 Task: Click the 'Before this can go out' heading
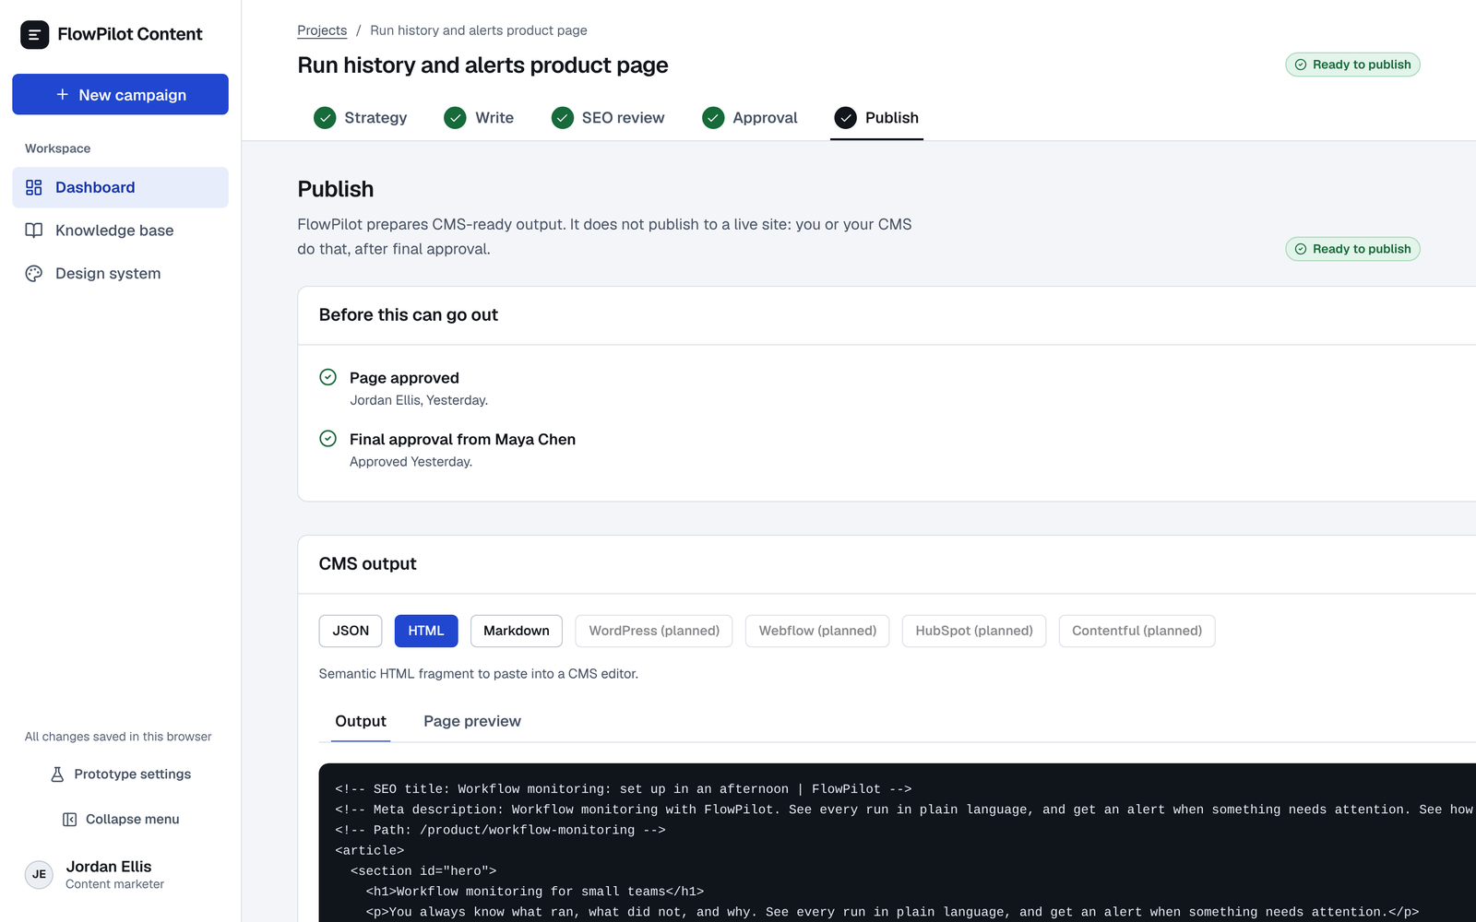tap(409, 315)
